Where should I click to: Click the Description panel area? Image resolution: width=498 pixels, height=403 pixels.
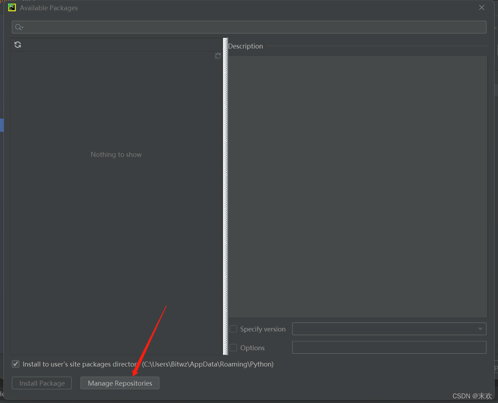coord(358,187)
